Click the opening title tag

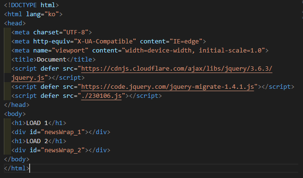(x=24, y=60)
